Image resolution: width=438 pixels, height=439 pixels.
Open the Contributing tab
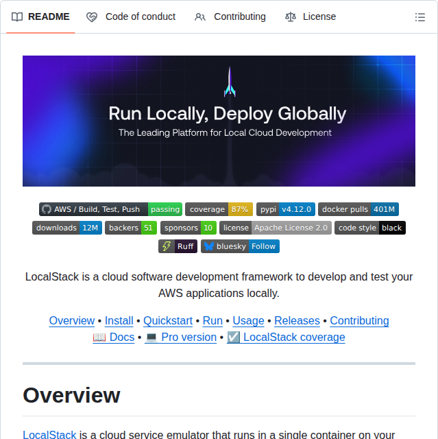coord(230,16)
